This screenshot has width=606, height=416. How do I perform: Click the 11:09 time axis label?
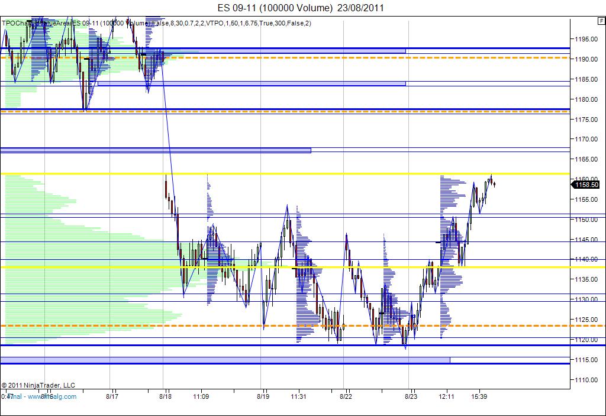click(201, 396)
